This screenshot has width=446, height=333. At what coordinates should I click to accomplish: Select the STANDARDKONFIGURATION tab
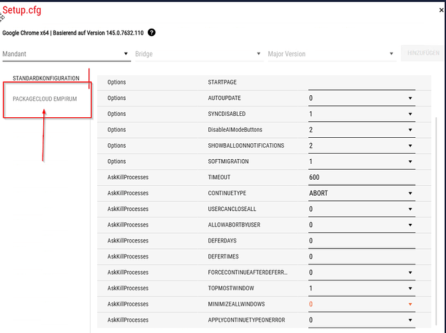[46, 79]
